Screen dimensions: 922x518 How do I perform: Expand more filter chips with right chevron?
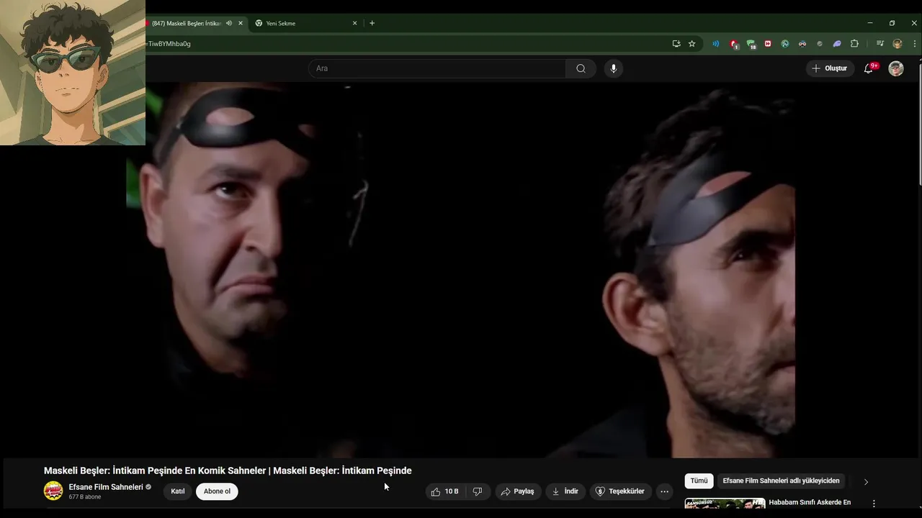(866, 481)
